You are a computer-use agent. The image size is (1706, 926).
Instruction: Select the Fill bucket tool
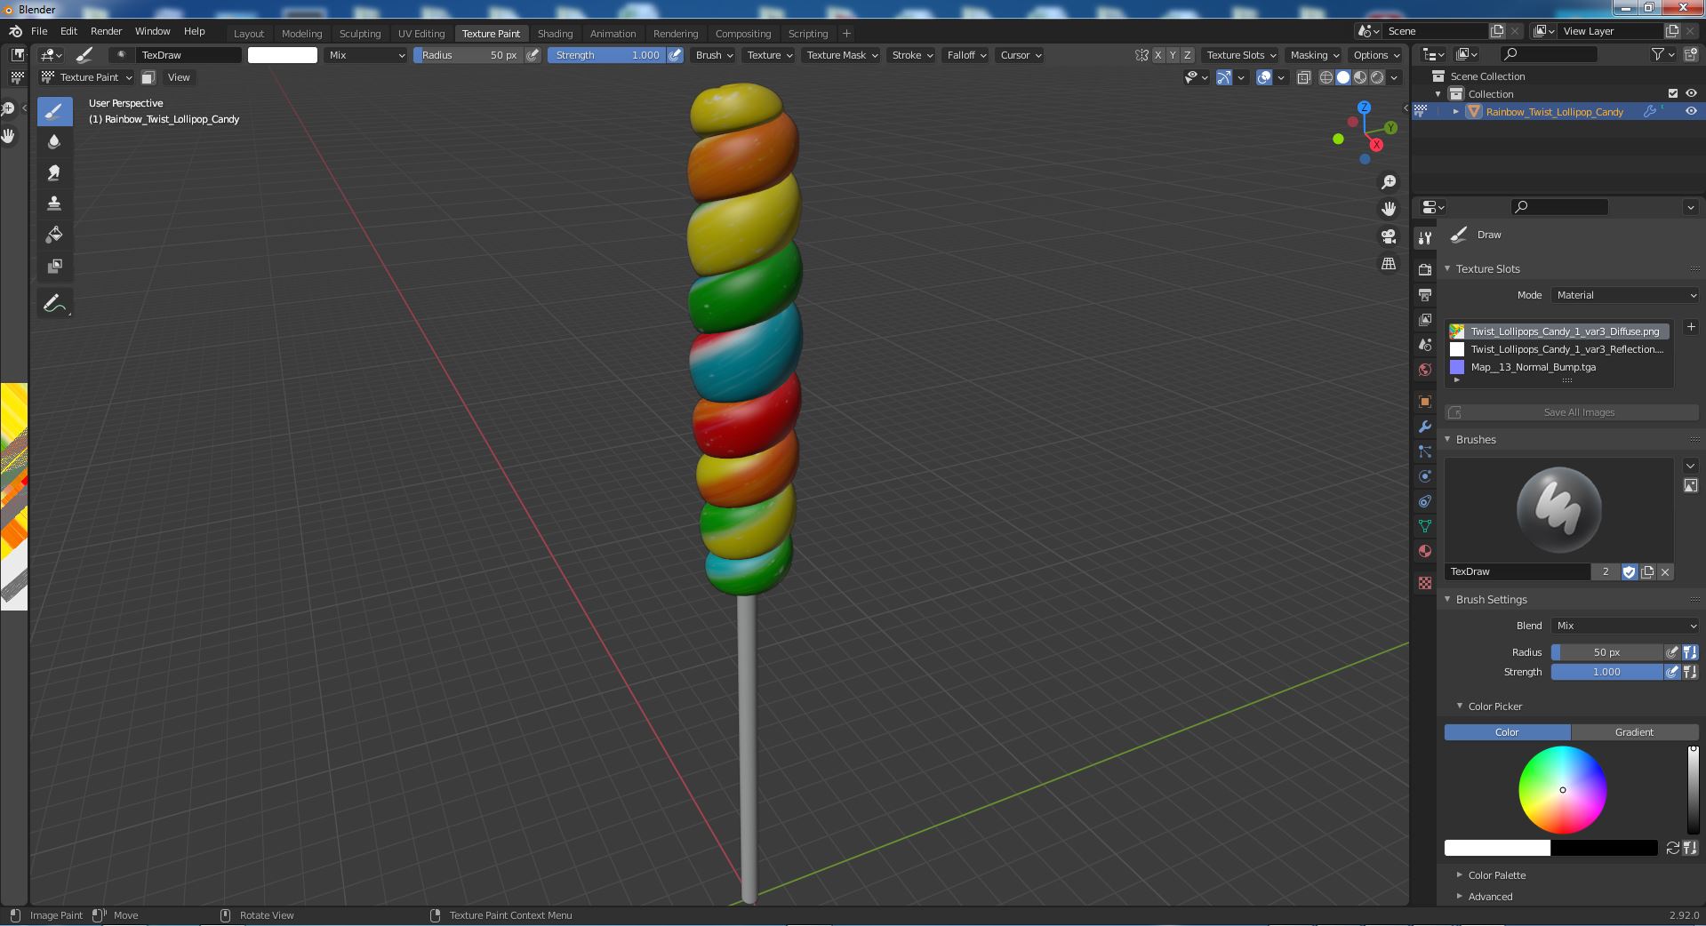click(x=54, y=235)
